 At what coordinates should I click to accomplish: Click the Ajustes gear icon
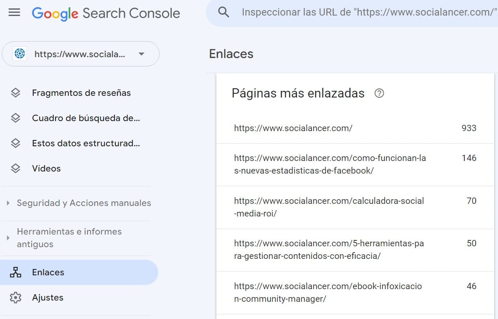16,298
